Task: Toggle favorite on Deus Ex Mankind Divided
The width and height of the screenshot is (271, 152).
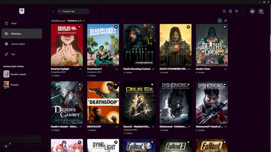Action: coord(152,85)
